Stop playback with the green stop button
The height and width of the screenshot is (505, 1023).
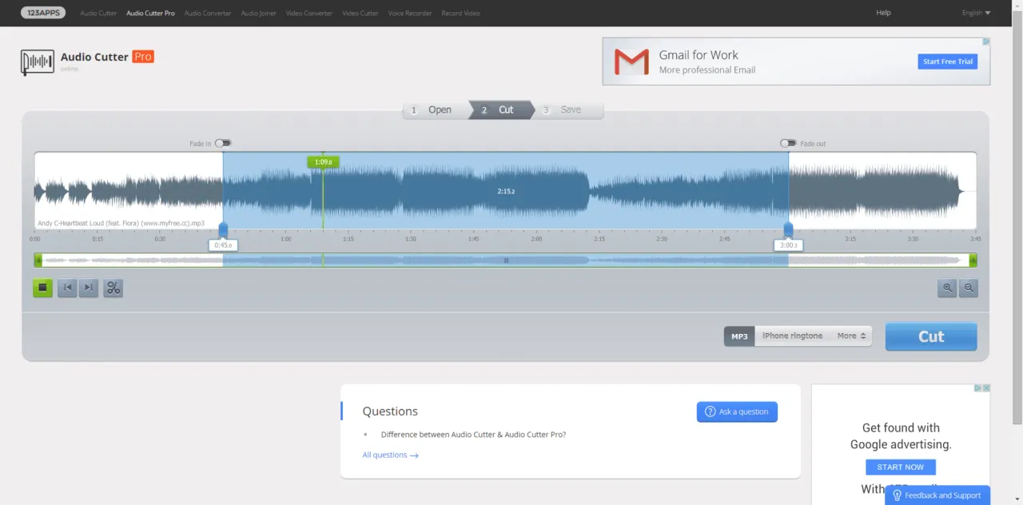(43, 288)
